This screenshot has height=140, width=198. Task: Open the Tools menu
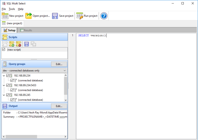pyautogui.click(x=12, y=9)
